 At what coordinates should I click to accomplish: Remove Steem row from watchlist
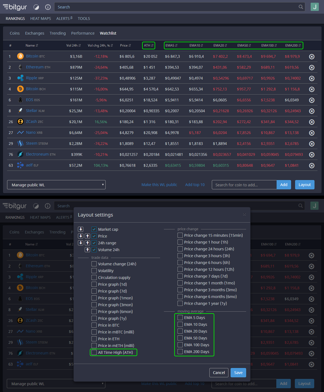point(312,144)
